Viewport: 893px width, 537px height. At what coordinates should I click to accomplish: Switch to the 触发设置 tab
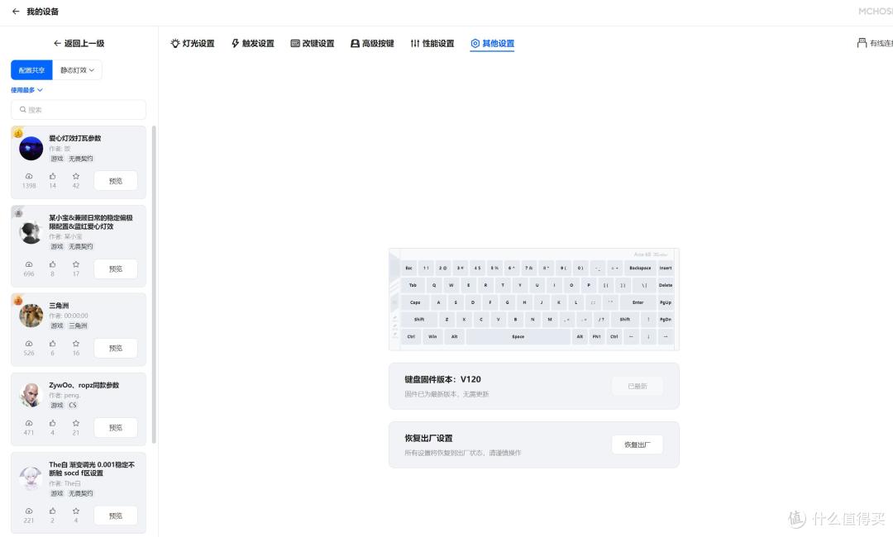(x=253, y=43)
